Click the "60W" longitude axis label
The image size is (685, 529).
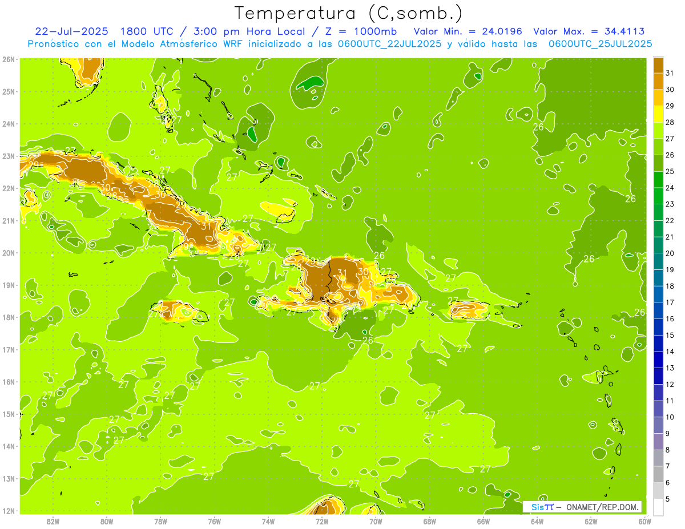coord(645,521)
